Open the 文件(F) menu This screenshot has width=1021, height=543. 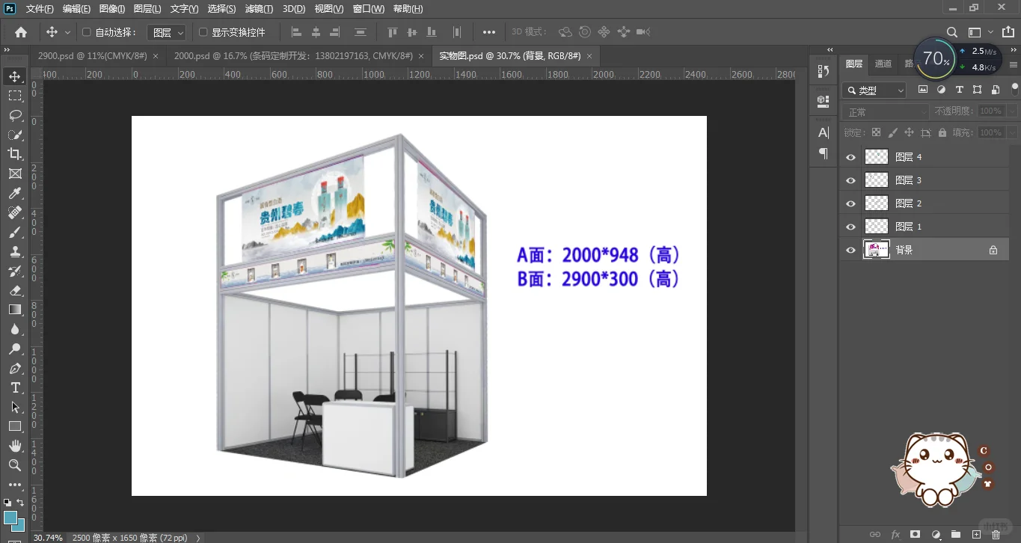point(40,9)
